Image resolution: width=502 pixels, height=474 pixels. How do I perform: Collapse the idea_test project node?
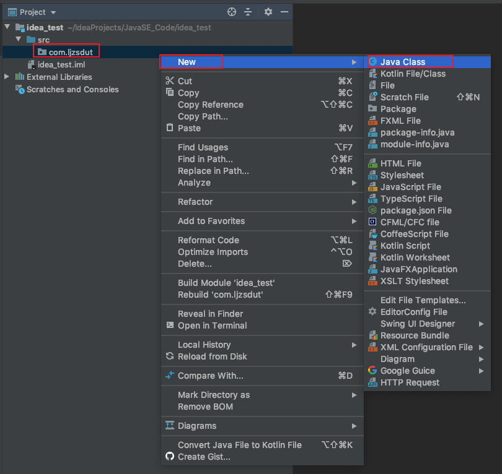[7, 27]
